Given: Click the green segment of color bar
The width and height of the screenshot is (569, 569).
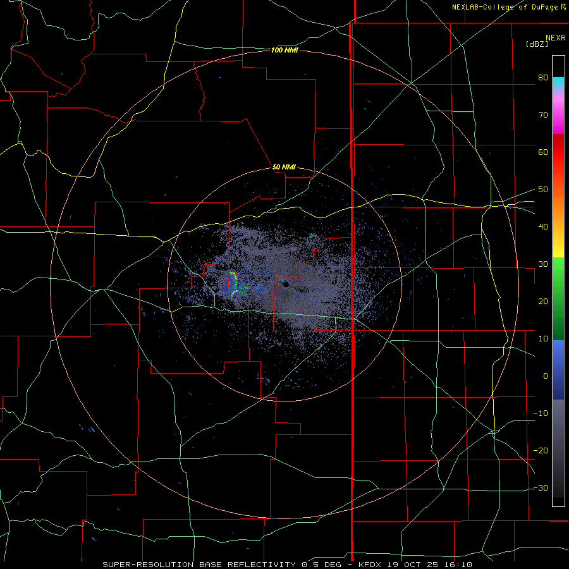Looking at the screenshot, I should (x=558, y=298).
